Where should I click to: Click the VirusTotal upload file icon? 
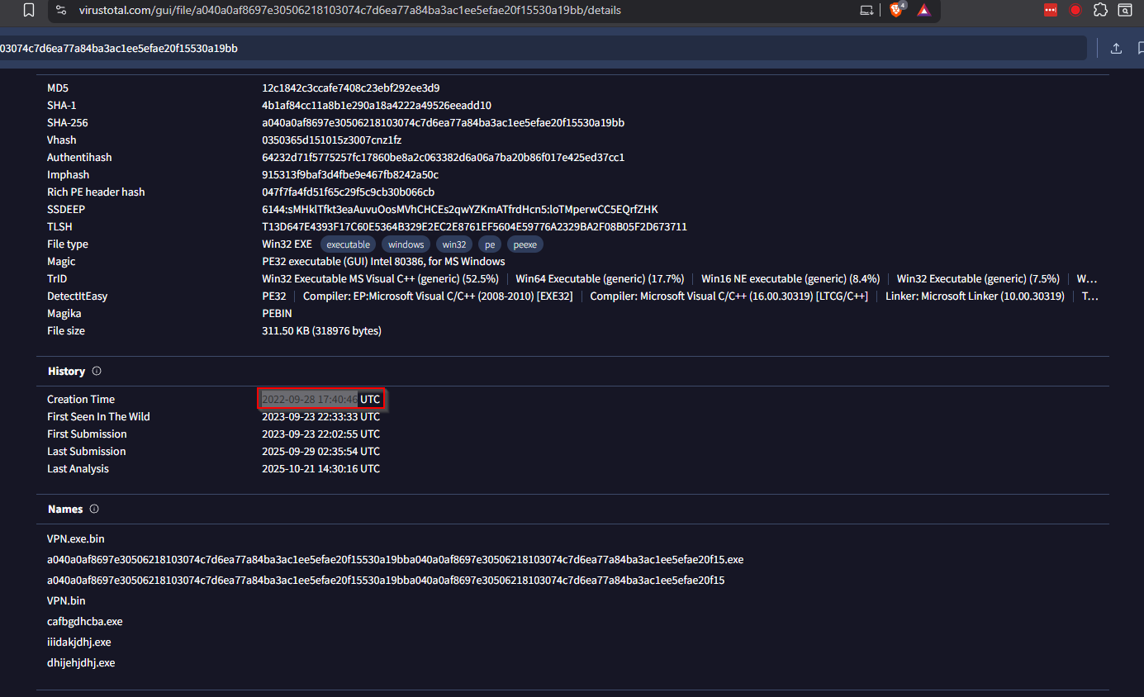click(x=1116, y=48)
